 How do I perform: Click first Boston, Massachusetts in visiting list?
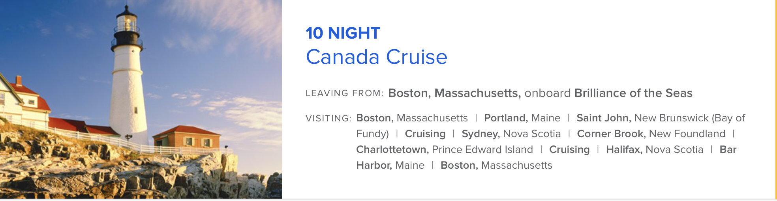click(x=412, y=118)
